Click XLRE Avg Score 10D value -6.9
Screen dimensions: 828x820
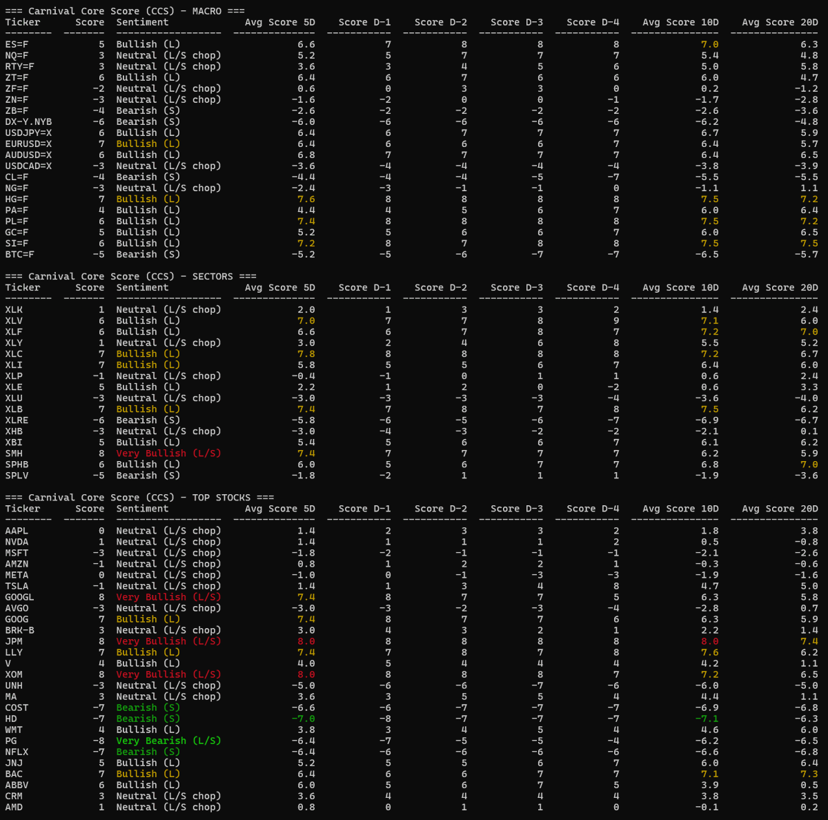[x=707, y=420]
